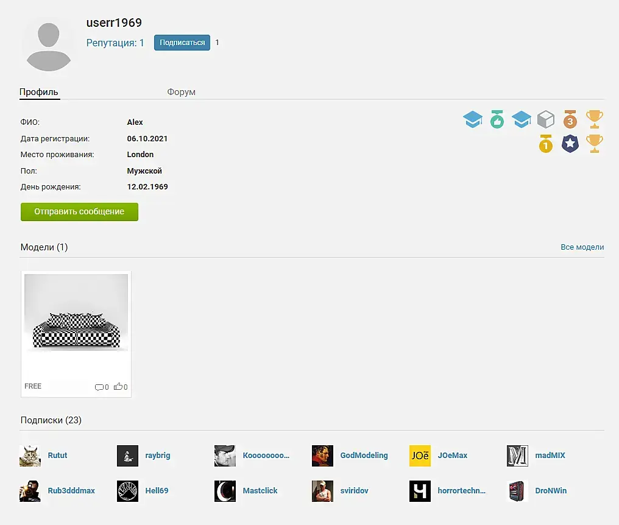Open the DroNWin profile link
The width and height of the screenshot is (619, 525).
pos(551,491)
